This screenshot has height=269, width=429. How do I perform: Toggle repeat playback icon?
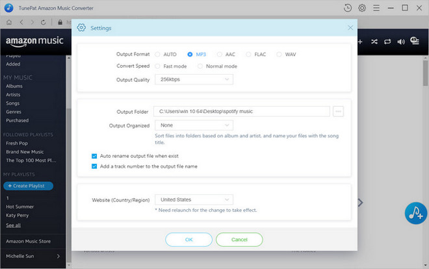(x=388, y=41)
